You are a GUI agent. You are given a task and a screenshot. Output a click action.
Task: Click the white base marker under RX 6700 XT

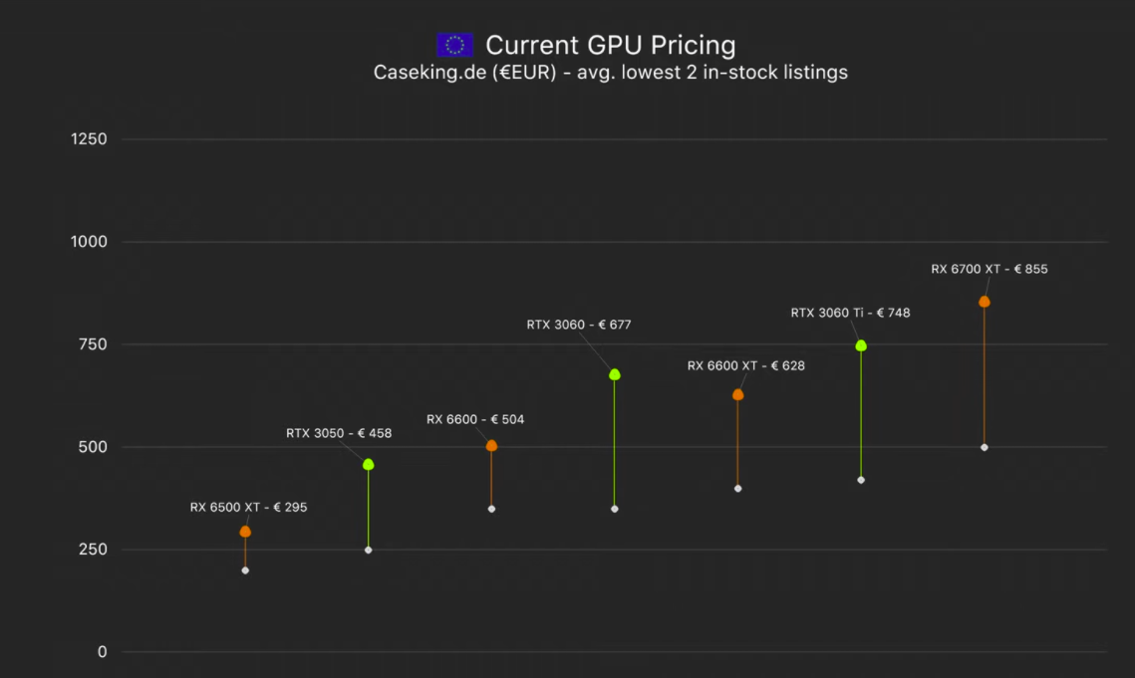(985, 447)
